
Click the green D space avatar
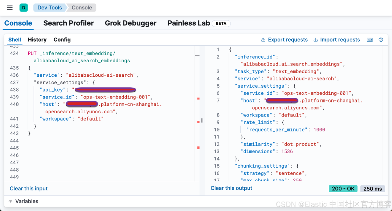coord(24,8)
